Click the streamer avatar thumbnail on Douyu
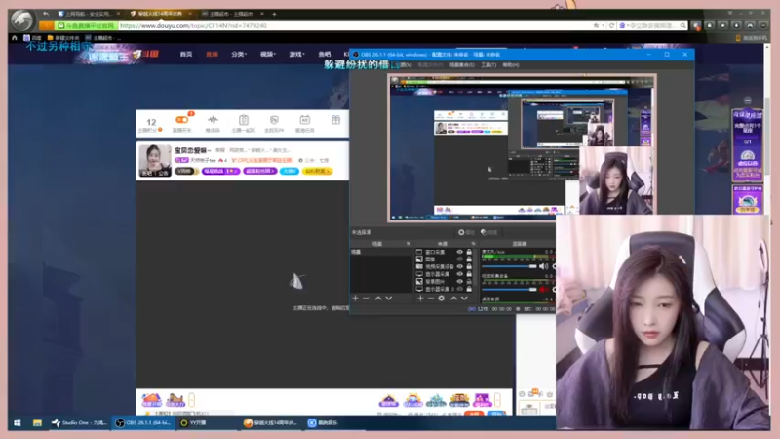 coord(155,161)
